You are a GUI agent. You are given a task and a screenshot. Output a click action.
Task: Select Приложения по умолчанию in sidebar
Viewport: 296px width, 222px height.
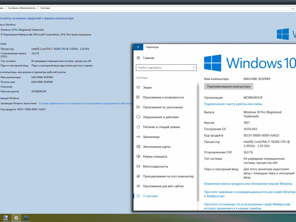(163, 107)
